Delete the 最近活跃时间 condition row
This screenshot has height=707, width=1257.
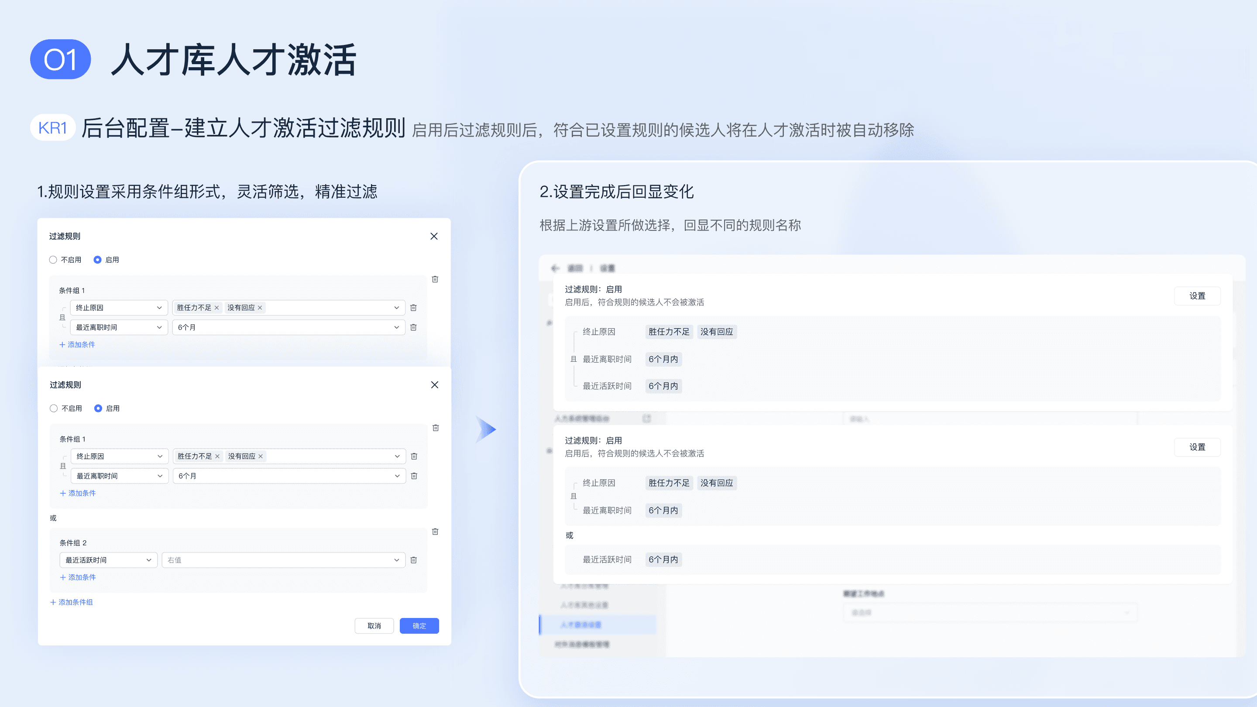point(413,559)
